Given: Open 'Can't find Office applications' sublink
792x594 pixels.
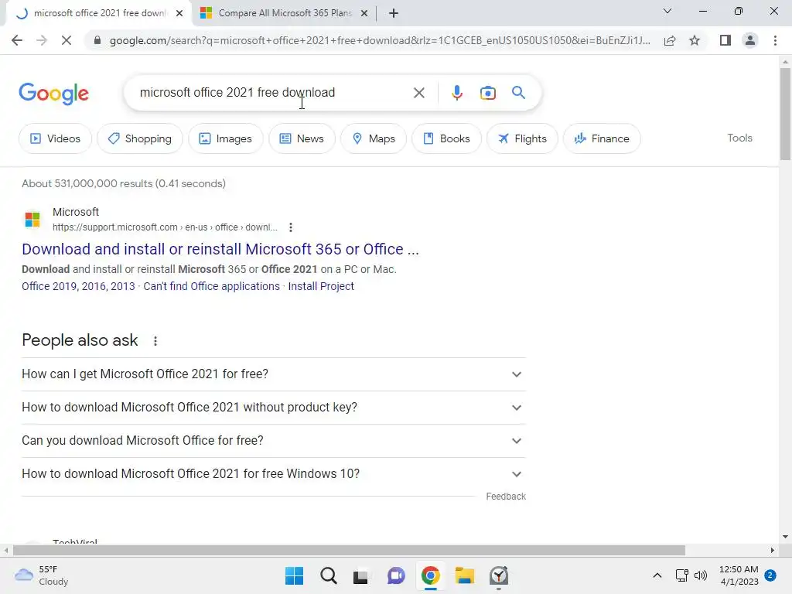Looking at the screenshot, I should click(x=211, y=286).
